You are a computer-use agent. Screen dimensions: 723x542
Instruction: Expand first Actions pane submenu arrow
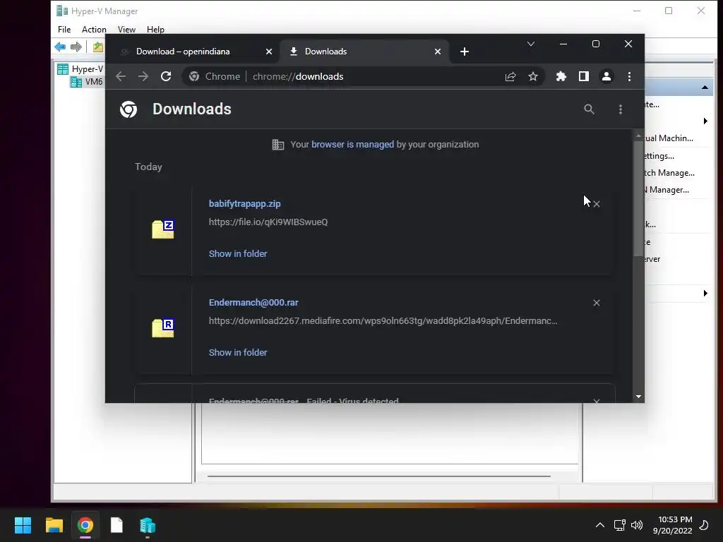click(x=705, y=121)
